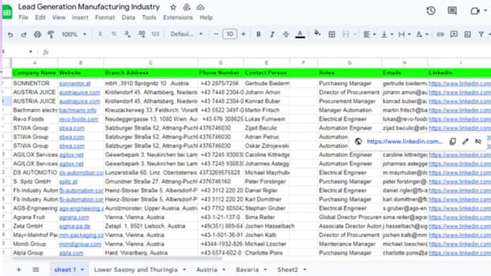Click the Undo icon
The height and width of the screenshot is (276, 491).
[x=10, y=35]
